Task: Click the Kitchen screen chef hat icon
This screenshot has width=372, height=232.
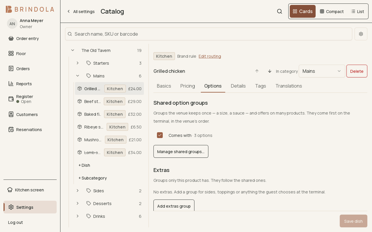Action: [x=10, y=190]
